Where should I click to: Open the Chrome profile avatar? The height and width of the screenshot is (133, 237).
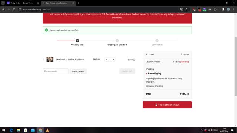(228, 9)
